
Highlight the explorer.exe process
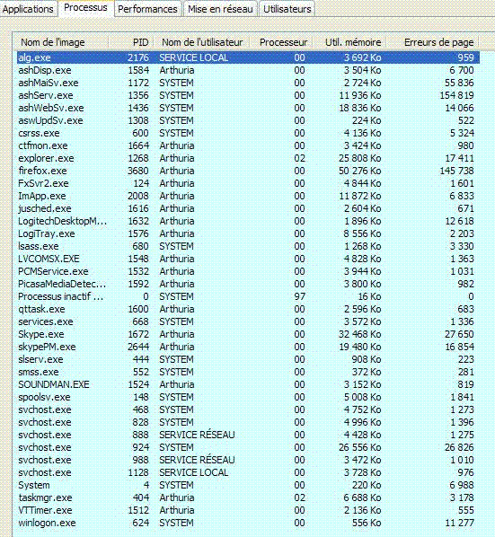pyautogui.click(x=248, y=158)
